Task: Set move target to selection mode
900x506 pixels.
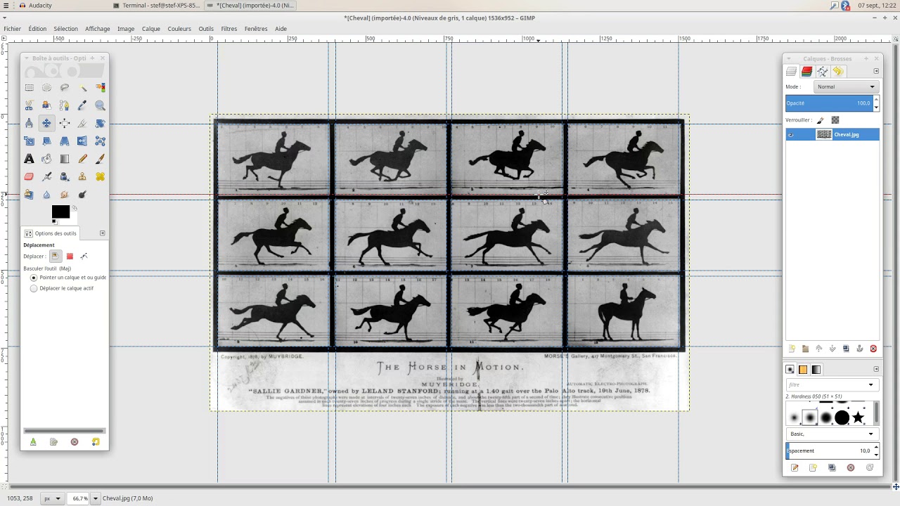Action: pyautogui.click(x=70, y=256)
